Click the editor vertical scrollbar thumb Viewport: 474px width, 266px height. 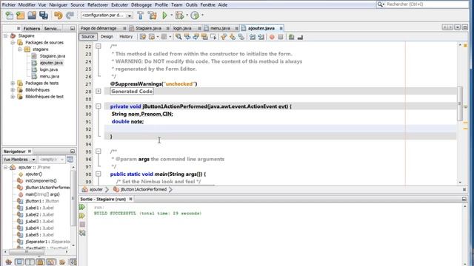coord(460,103)
